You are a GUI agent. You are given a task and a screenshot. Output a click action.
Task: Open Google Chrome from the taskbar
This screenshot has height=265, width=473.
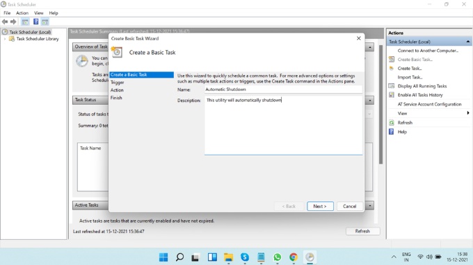point(294,257)
